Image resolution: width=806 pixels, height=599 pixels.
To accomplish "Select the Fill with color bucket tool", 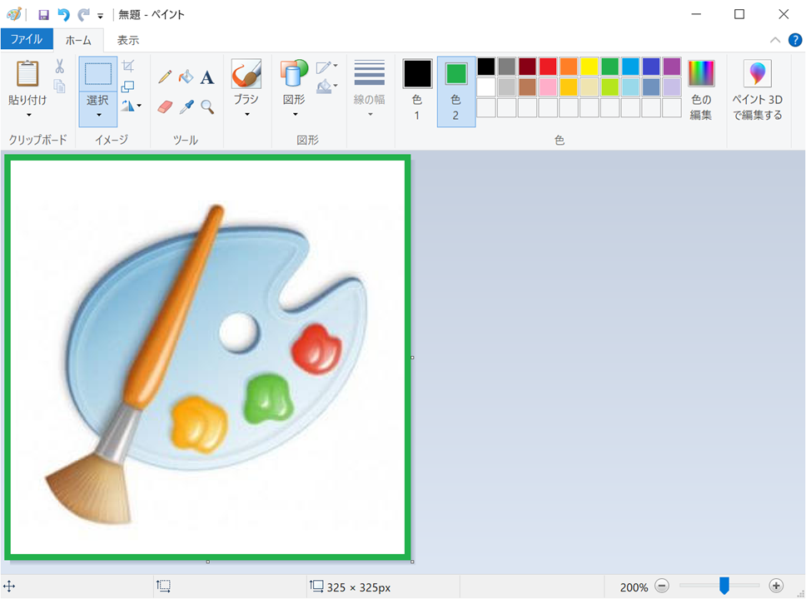I will click(186, 77).
